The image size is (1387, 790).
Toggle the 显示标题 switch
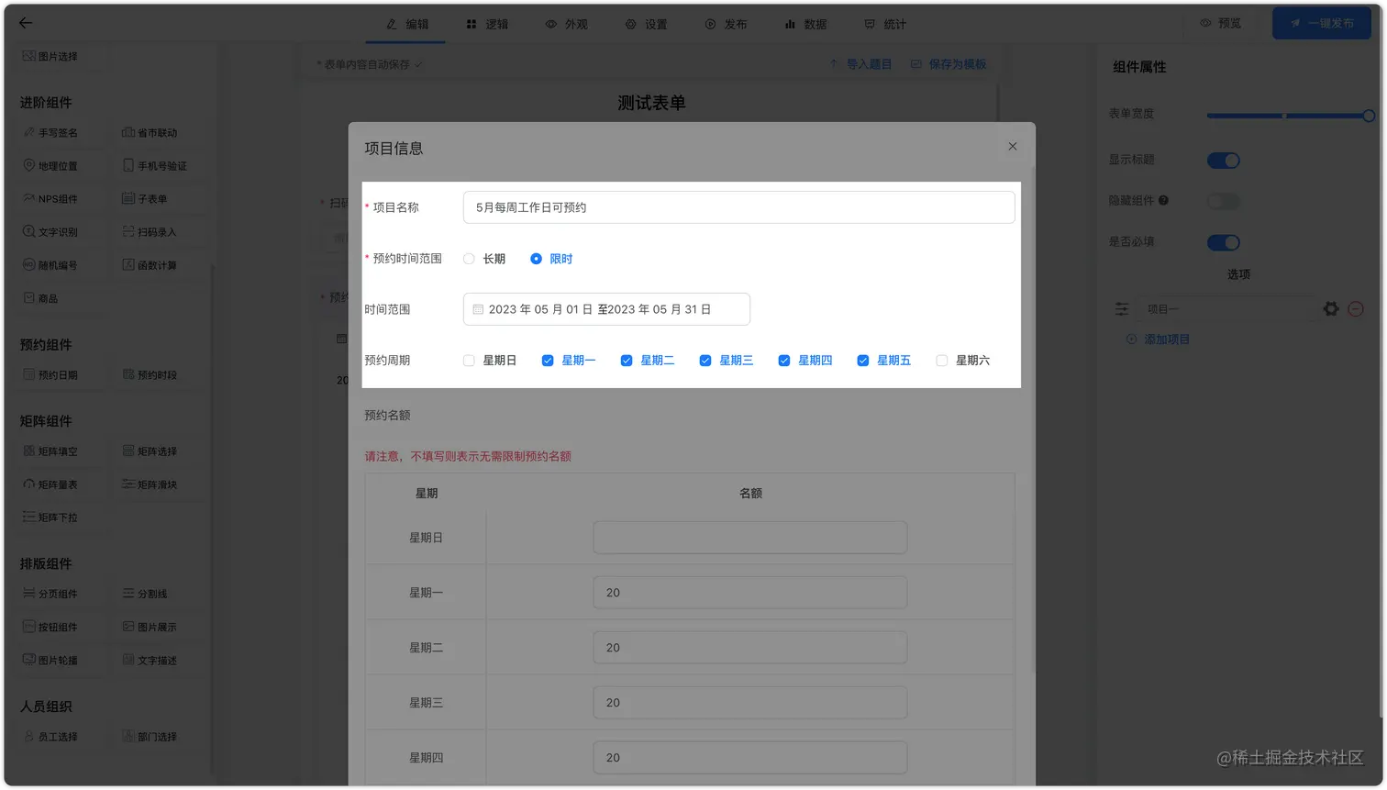pos(1224,161)
